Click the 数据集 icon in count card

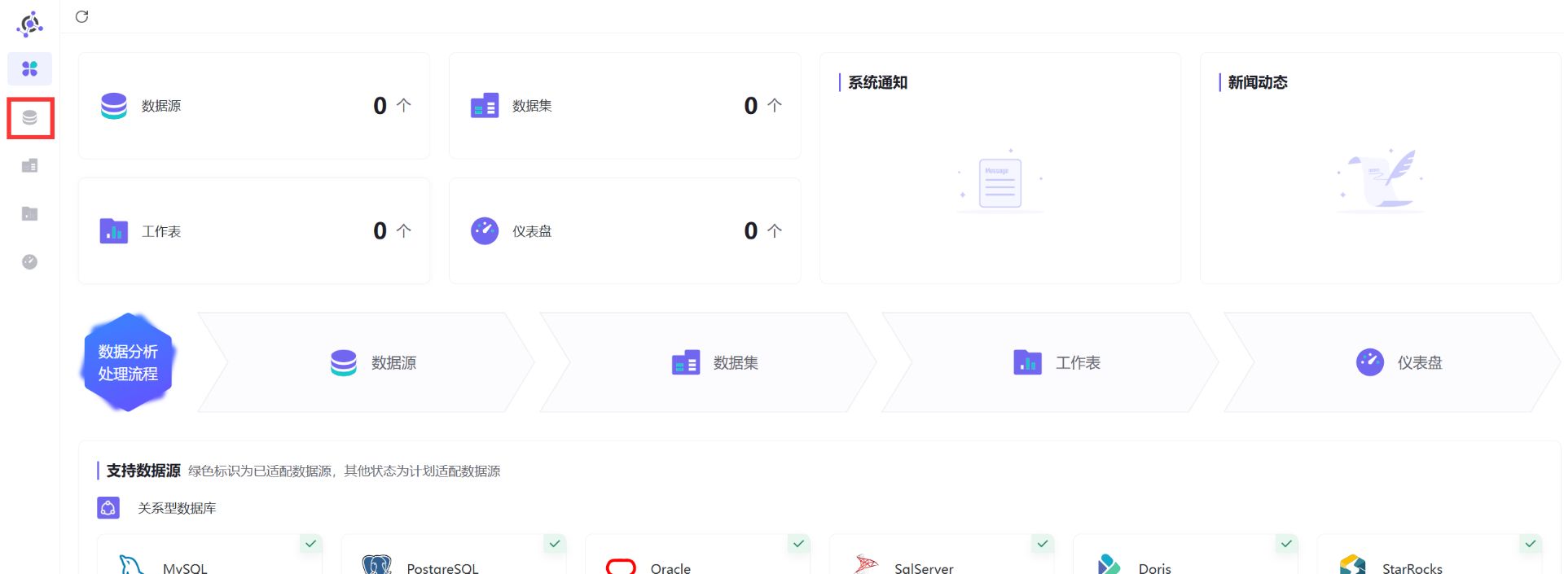[x=485, y=106]
